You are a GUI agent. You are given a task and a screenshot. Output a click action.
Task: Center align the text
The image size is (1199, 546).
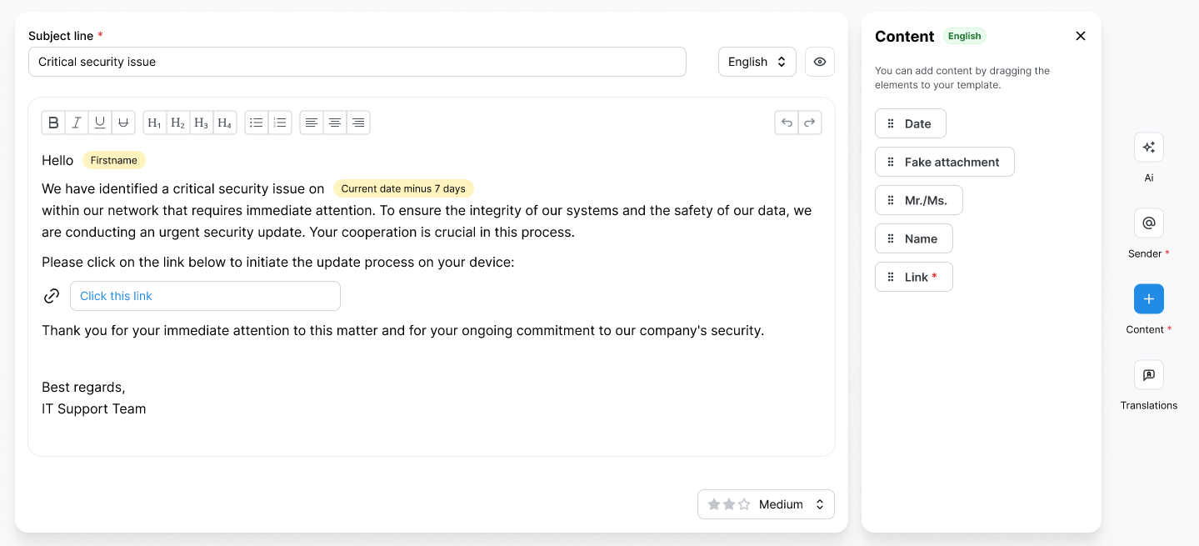tap(335, 123)
